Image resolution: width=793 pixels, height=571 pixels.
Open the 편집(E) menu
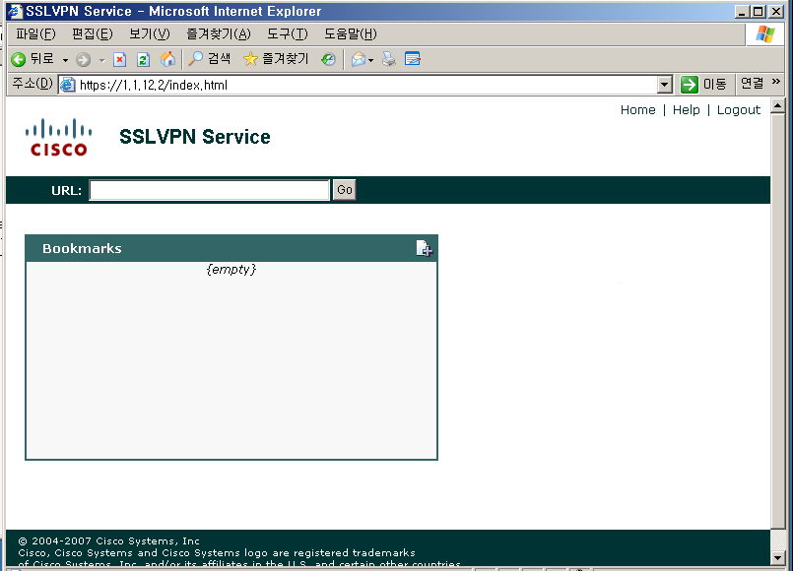click(93, 33)
